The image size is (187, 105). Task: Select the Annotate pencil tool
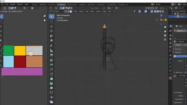51,45
